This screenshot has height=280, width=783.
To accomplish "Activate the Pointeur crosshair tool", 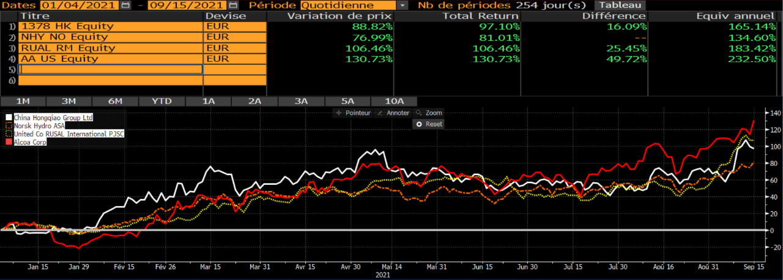I will 353,113.
